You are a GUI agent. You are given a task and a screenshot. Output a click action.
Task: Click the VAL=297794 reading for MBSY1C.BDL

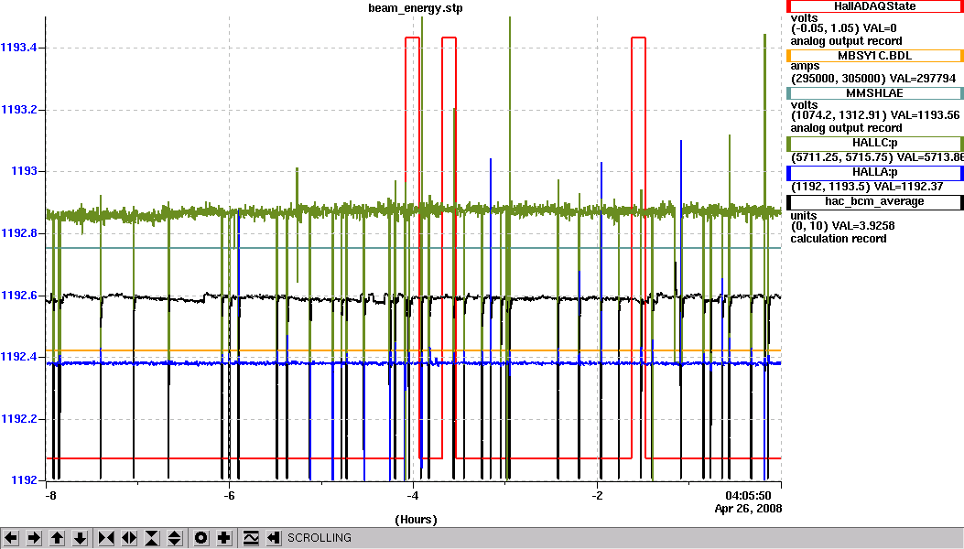pos(923,78)
